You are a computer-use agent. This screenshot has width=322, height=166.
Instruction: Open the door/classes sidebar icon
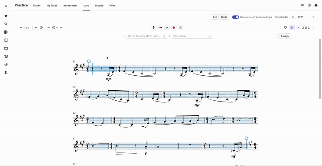coord(6,73)
